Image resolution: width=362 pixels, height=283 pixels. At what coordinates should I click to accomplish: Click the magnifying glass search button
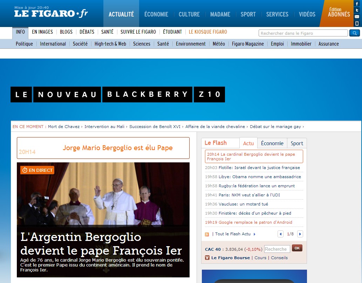pyautogui.click(x=354, y=33)
